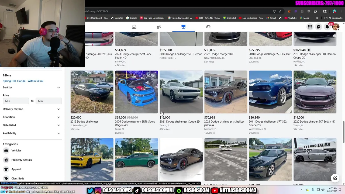Click the install app icon in address bar
The height and width of the screenshot is (194, 345).
pos(274,11)
